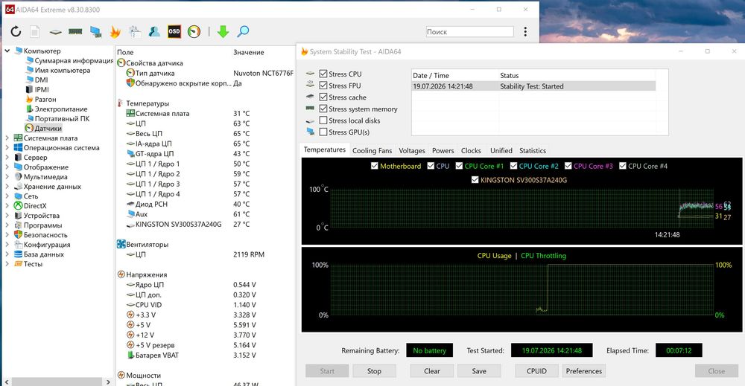Uncheck CPU Core #1 graph checkbox
745x386 pixels.
[459, 166]
